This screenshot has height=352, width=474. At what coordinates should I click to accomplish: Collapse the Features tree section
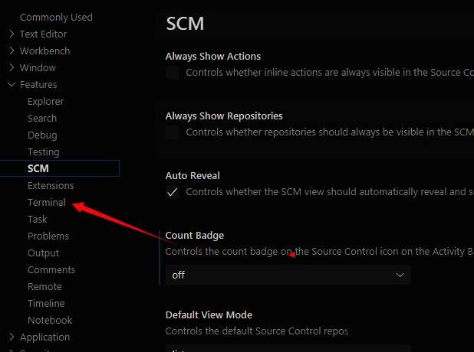(12, 84)
